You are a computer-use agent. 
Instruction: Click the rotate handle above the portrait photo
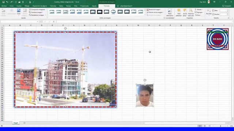point(145,80)
